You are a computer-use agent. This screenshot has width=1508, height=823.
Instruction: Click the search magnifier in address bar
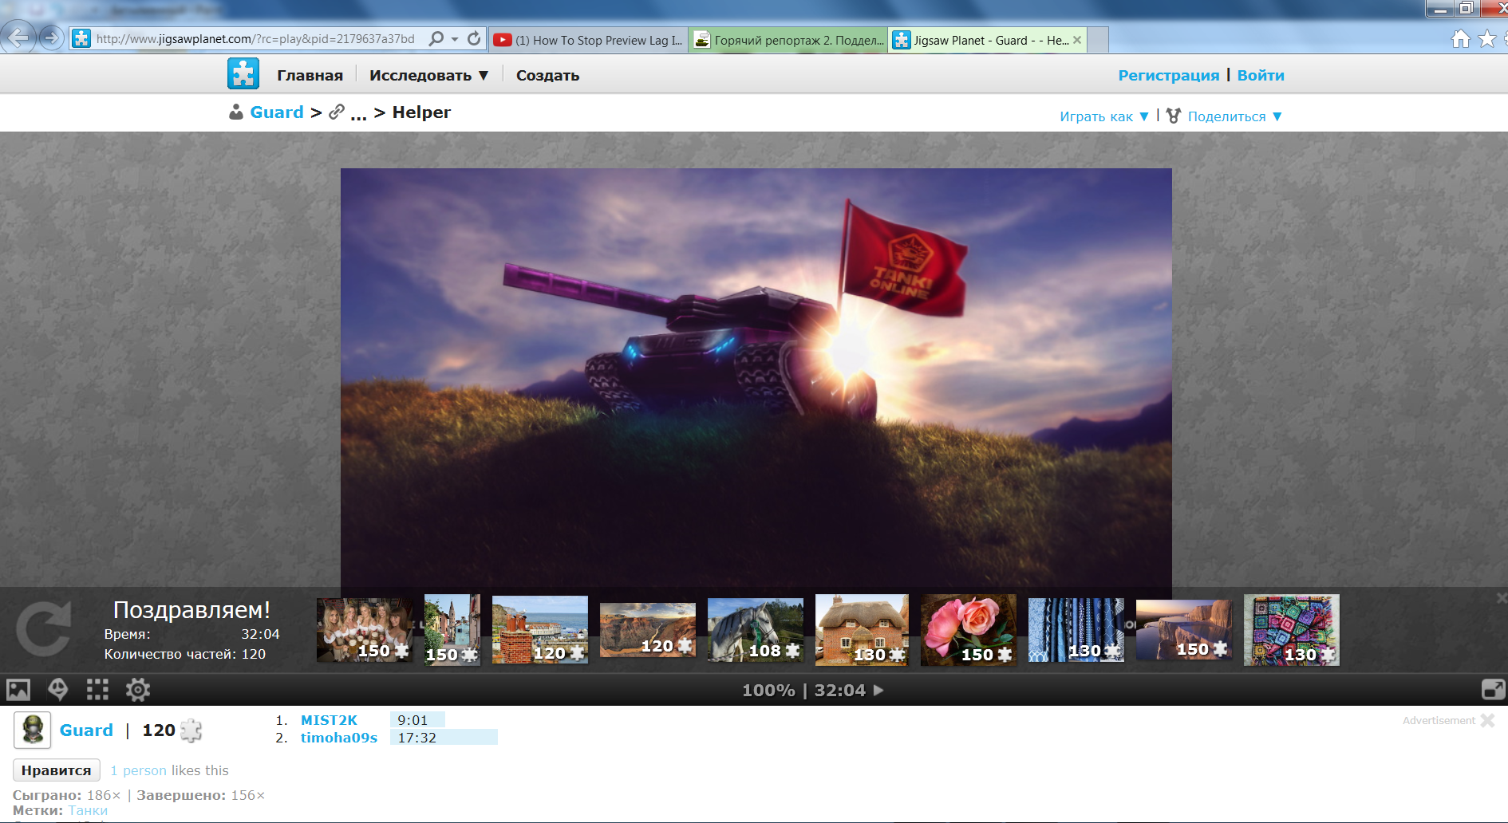(436, 38)
